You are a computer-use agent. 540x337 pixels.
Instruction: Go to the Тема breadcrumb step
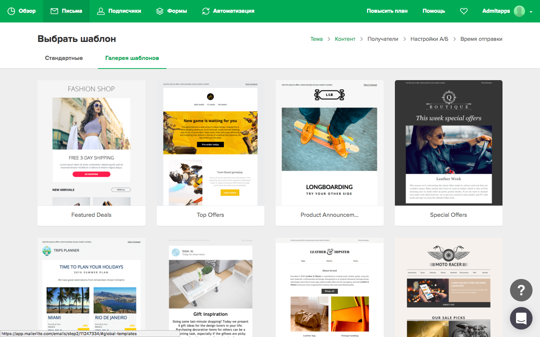[x=316, y=39]
